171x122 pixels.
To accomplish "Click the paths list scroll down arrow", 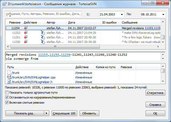I will 163,81.
